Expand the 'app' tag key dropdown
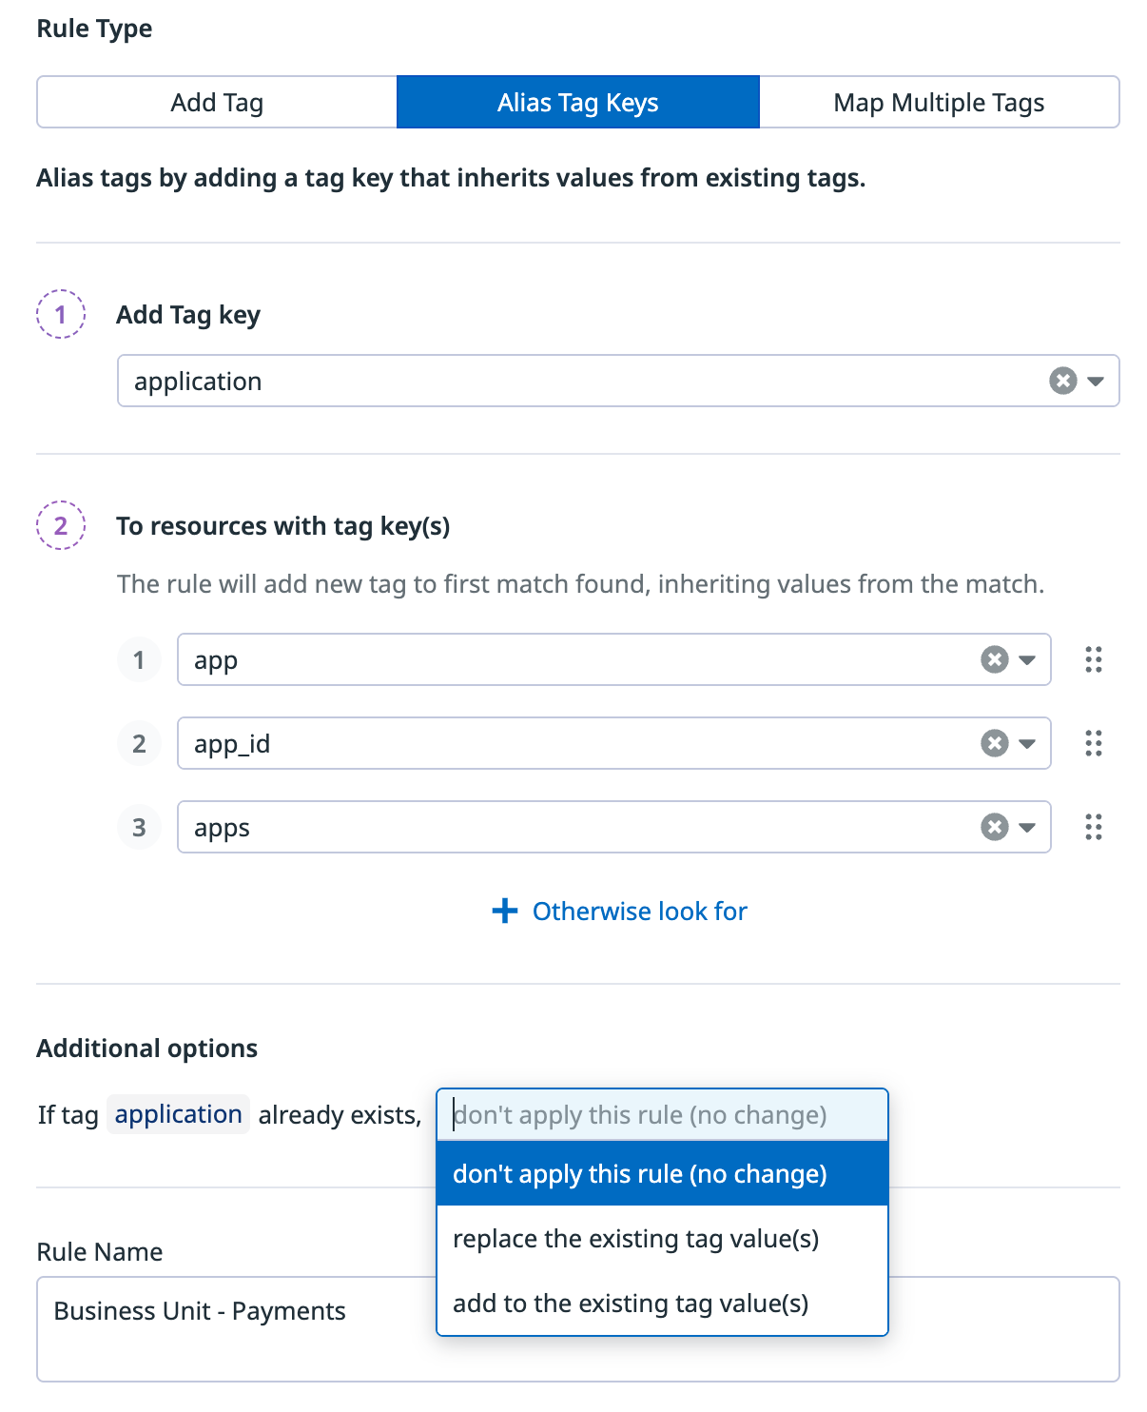The width and height of the screenshot is (1147, 1412). coord(1027,660)
